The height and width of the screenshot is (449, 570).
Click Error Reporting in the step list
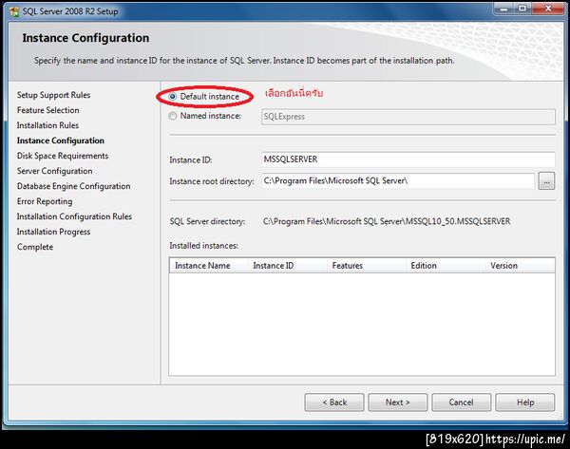tap(45, 201)
